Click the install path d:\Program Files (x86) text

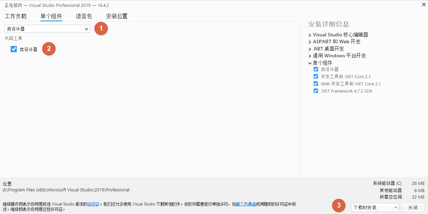66,190
